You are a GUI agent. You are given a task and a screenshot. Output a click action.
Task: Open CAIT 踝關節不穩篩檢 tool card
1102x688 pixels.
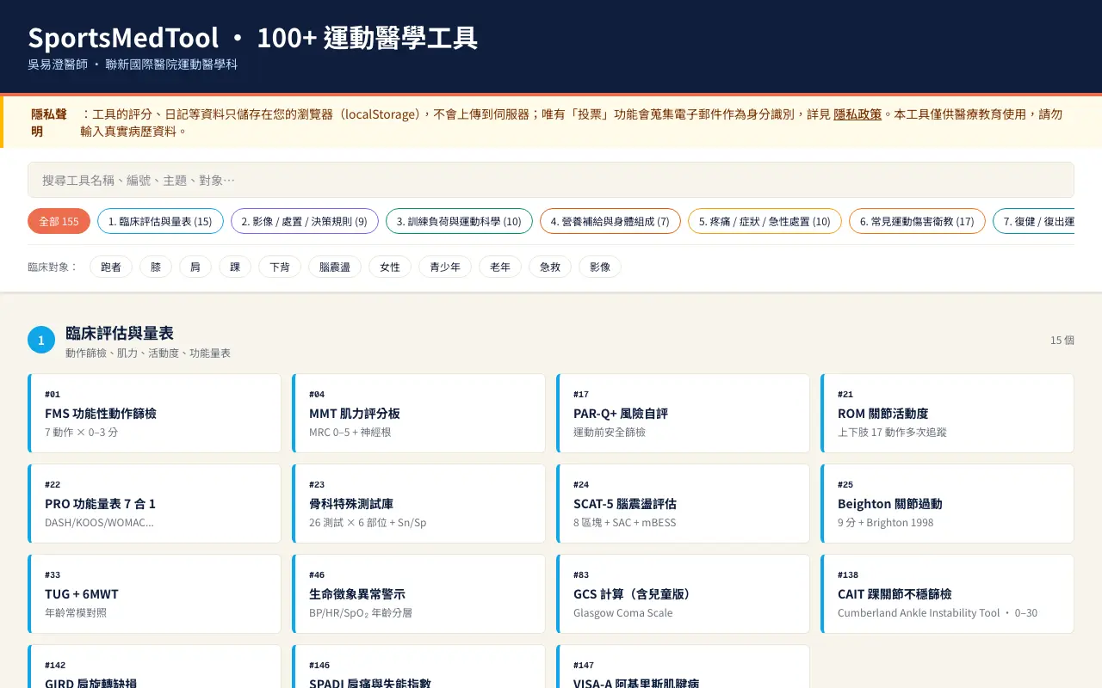point(948,593)
